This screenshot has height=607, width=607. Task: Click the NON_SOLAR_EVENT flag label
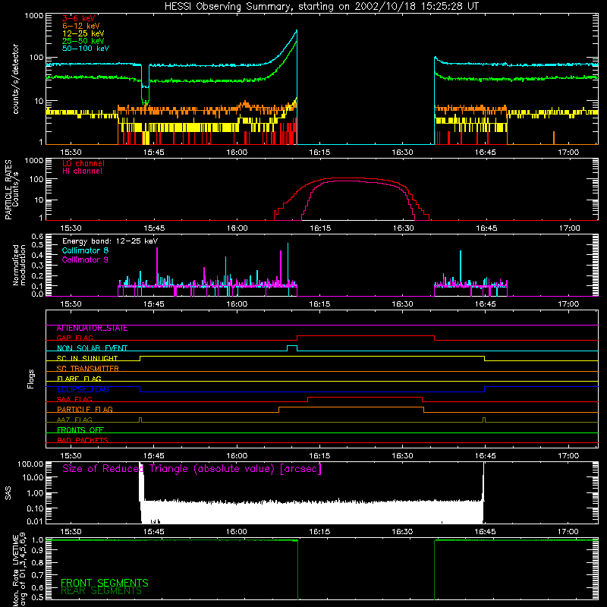[x=92, y=348]
